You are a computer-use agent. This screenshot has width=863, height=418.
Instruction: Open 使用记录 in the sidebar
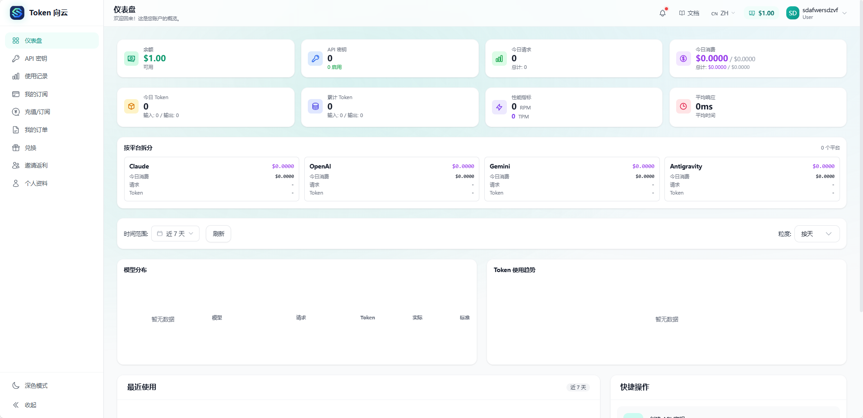tap(52, 76)
